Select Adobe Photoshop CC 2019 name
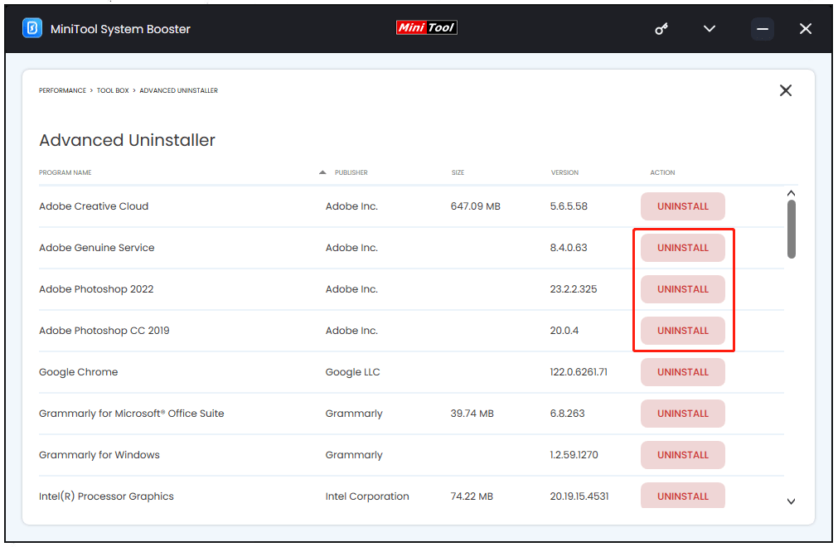838x547 pixels. pyautogui.click(x=104, y=331)
